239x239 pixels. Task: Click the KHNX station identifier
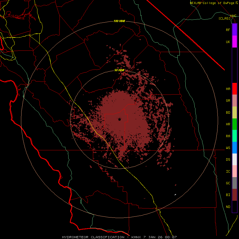point(136,237)
